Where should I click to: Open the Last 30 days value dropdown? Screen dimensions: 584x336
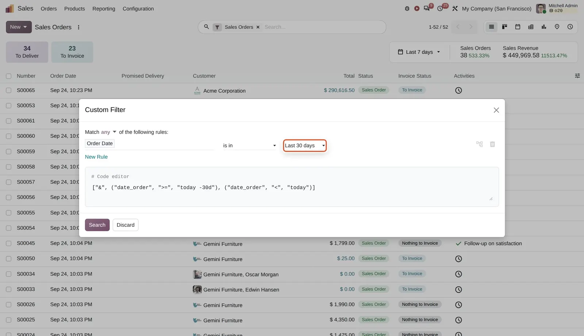305,146
